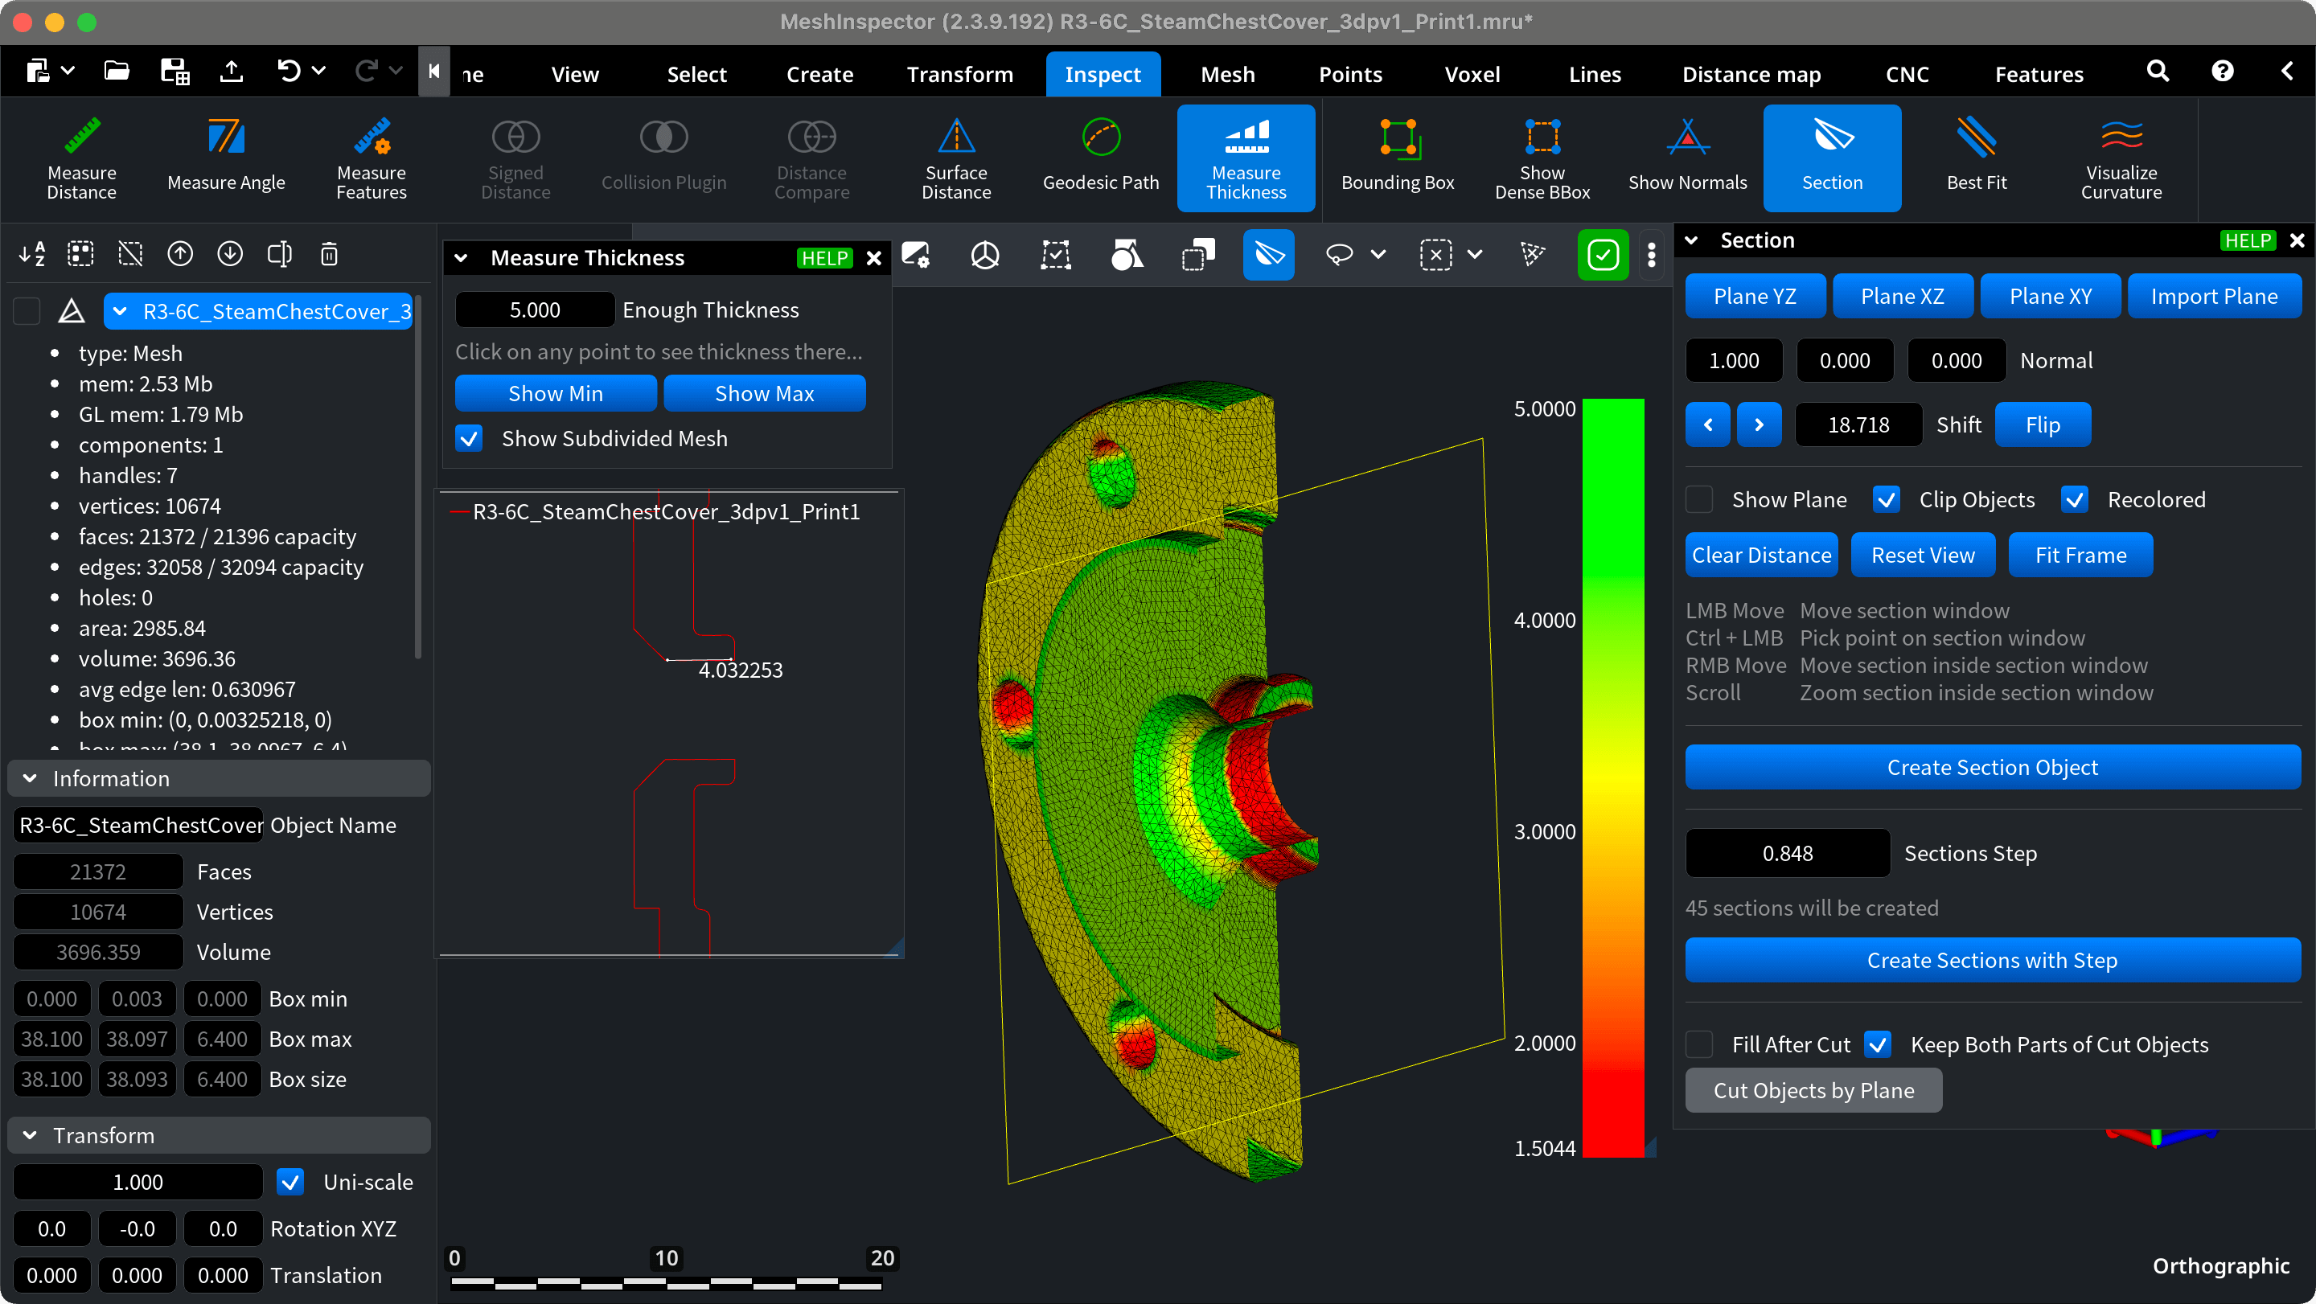Switch to the Mesh ribbon tab
This screenshot has width=2316, height=1304.
pyautogui.click(x=1227, y=74)
